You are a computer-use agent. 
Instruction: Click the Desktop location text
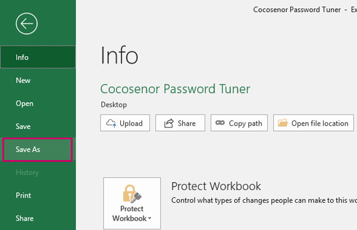point(114,104)
